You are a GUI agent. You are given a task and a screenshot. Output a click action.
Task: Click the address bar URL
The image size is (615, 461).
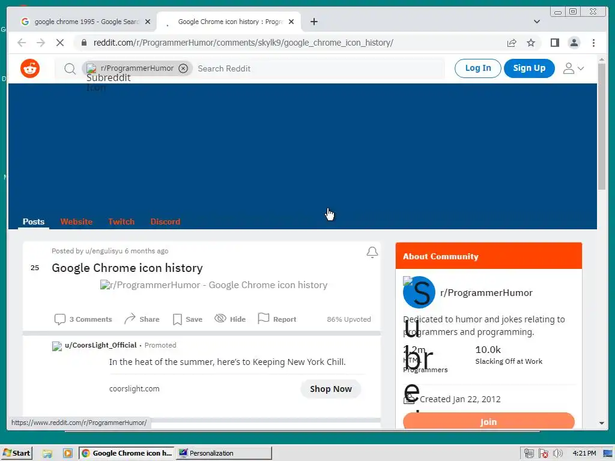tap(243, 43)
